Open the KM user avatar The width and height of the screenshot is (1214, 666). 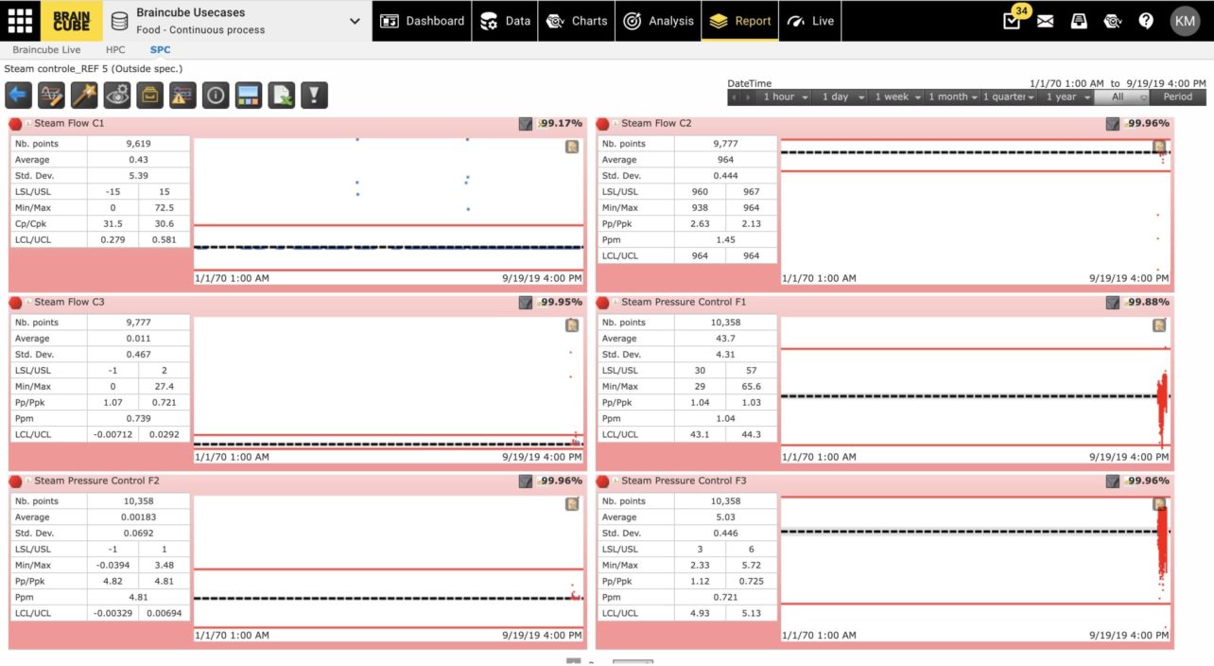point(1185,21)
